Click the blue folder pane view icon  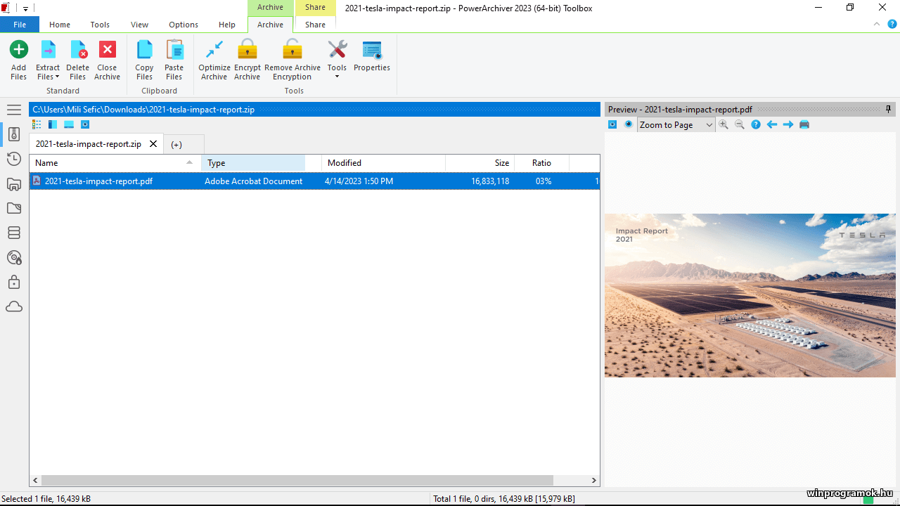click(53, 124)
